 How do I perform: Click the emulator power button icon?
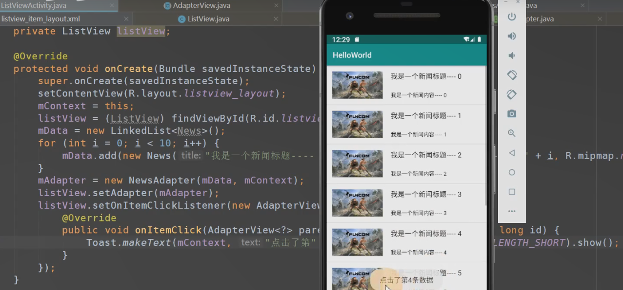point(512,17)
